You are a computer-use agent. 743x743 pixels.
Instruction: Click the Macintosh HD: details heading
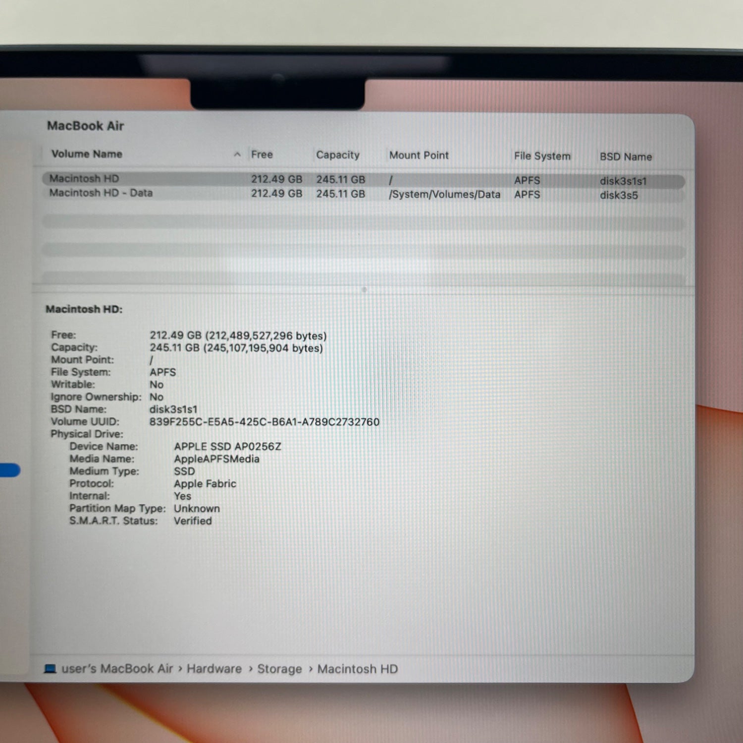pyautogui.click(x=84, y=309)
